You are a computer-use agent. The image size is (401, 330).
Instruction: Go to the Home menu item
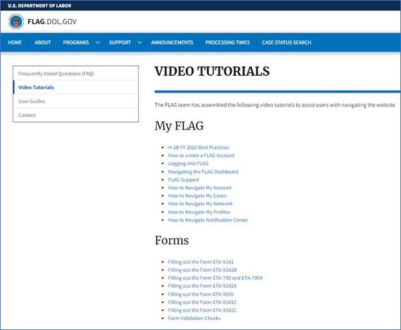[15, 43]
